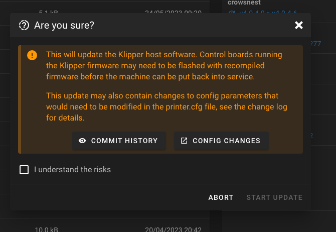Click the dashed question mark icon in dialog header
The width and height of the screenshot is (336, 232).
click(24, 25)
